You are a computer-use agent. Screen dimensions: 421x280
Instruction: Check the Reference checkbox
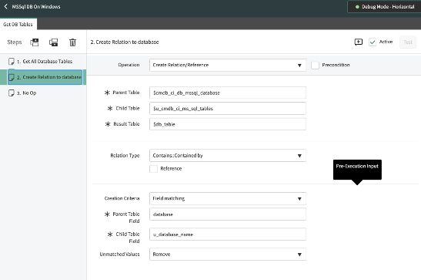[x=153, y=169]
